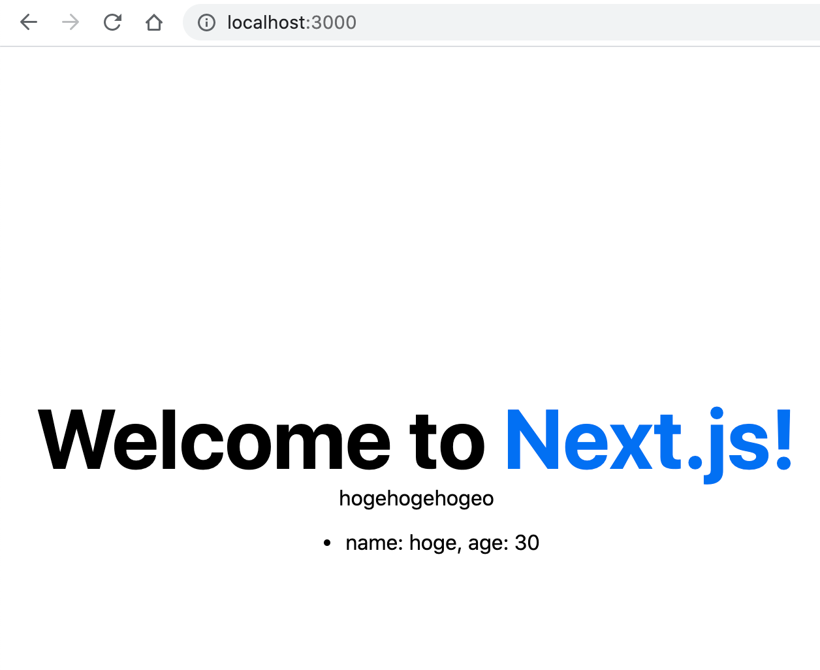820x670 pixels.
Task: Focus the localhost:3000 address bar
Action: coord(501,22)
